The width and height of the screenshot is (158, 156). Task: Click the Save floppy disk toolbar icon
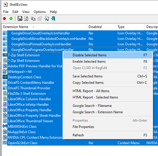pos(20,18)
